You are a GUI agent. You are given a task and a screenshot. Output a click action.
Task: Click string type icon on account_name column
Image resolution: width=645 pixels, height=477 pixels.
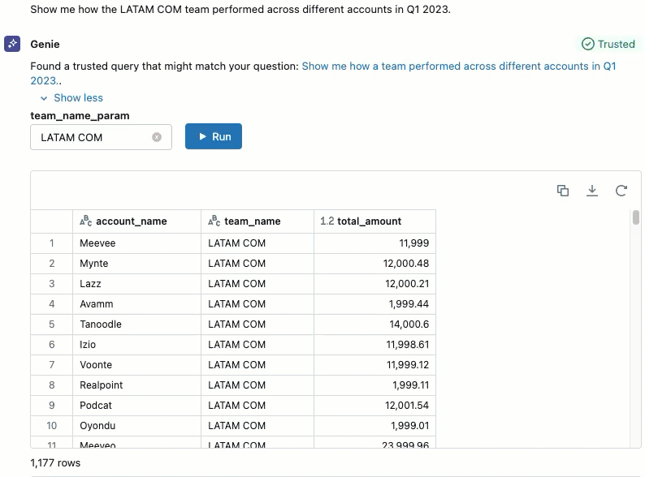point(85,221)
